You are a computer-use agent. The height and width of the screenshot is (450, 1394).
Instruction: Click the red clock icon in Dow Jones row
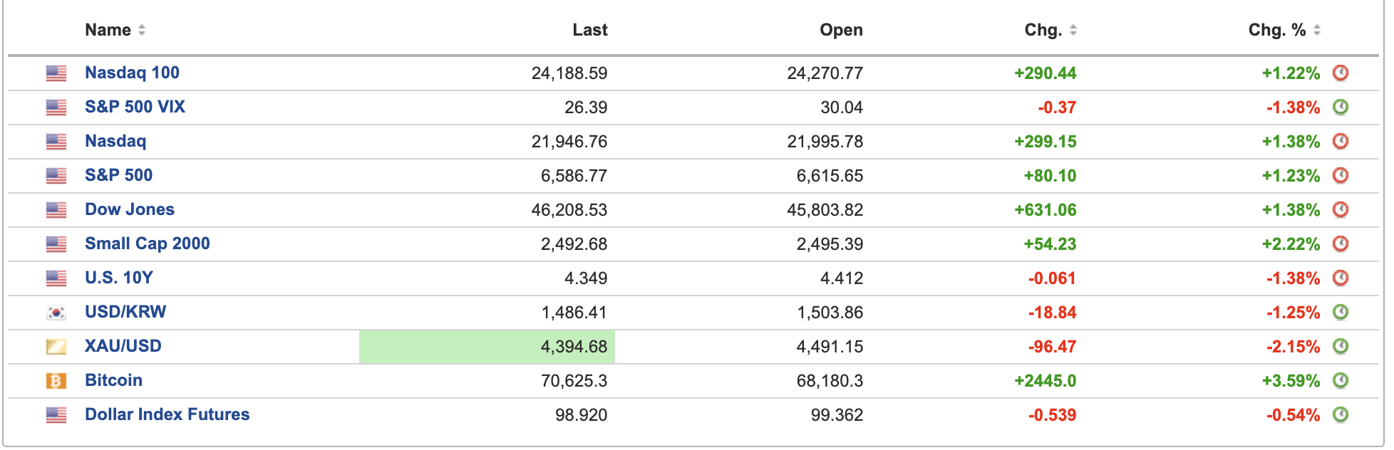(1340, 209)
